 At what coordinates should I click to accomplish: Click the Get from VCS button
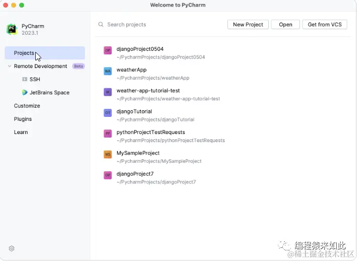pyautogui.click(x=325, y=25)
